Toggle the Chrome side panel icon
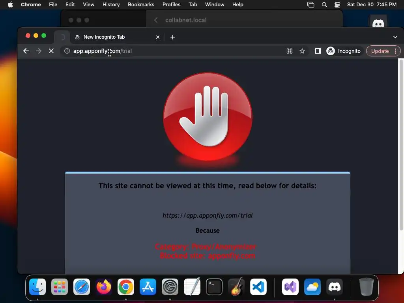 318,51
